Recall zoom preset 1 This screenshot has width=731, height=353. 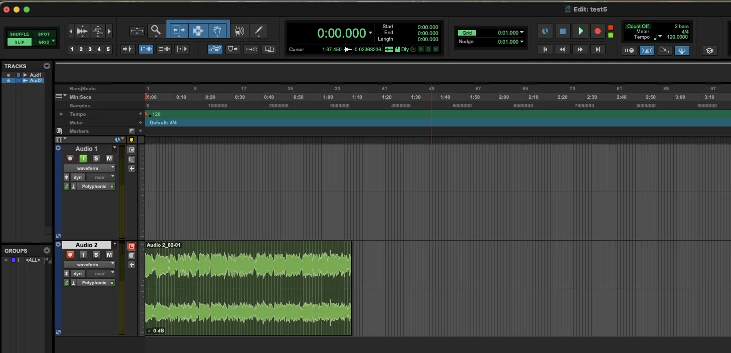[72, 49]
